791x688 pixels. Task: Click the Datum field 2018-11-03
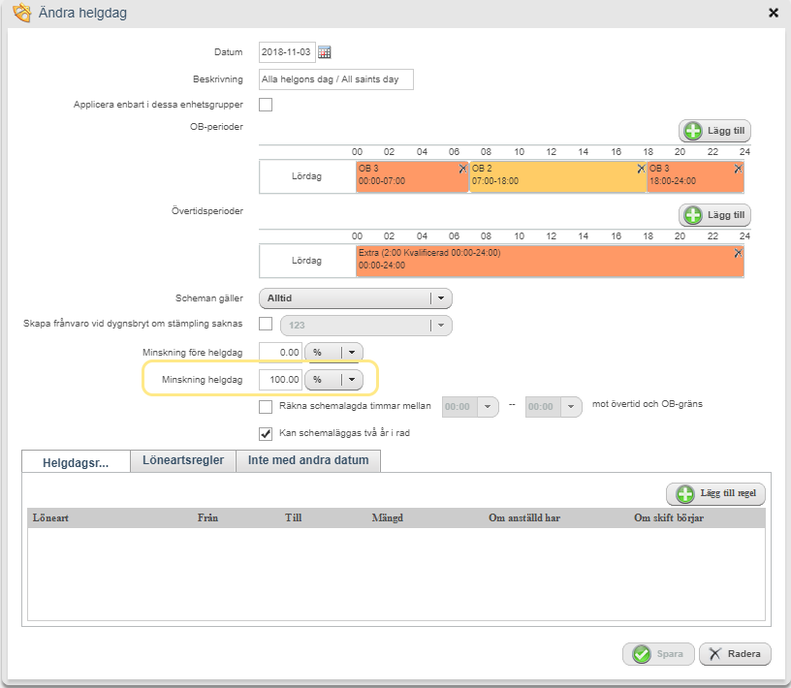(287, 52)
